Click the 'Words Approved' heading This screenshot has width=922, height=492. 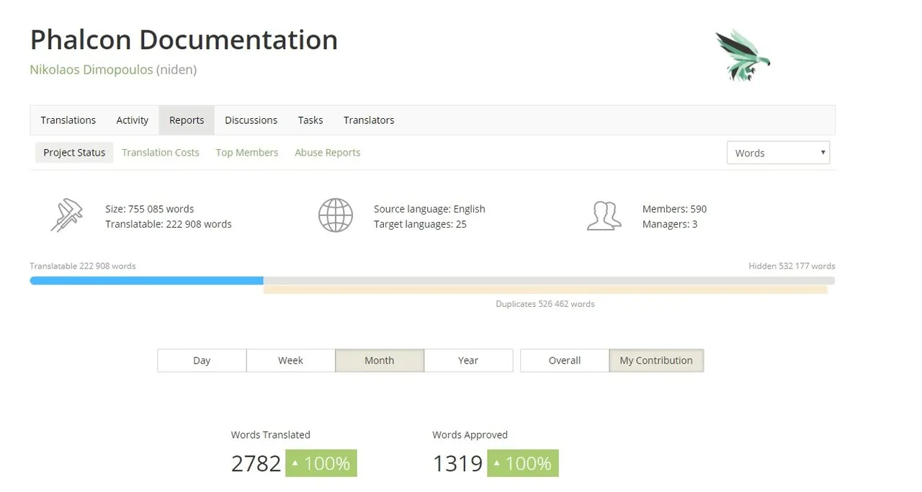pyautogui.click(x=470, y=435)
